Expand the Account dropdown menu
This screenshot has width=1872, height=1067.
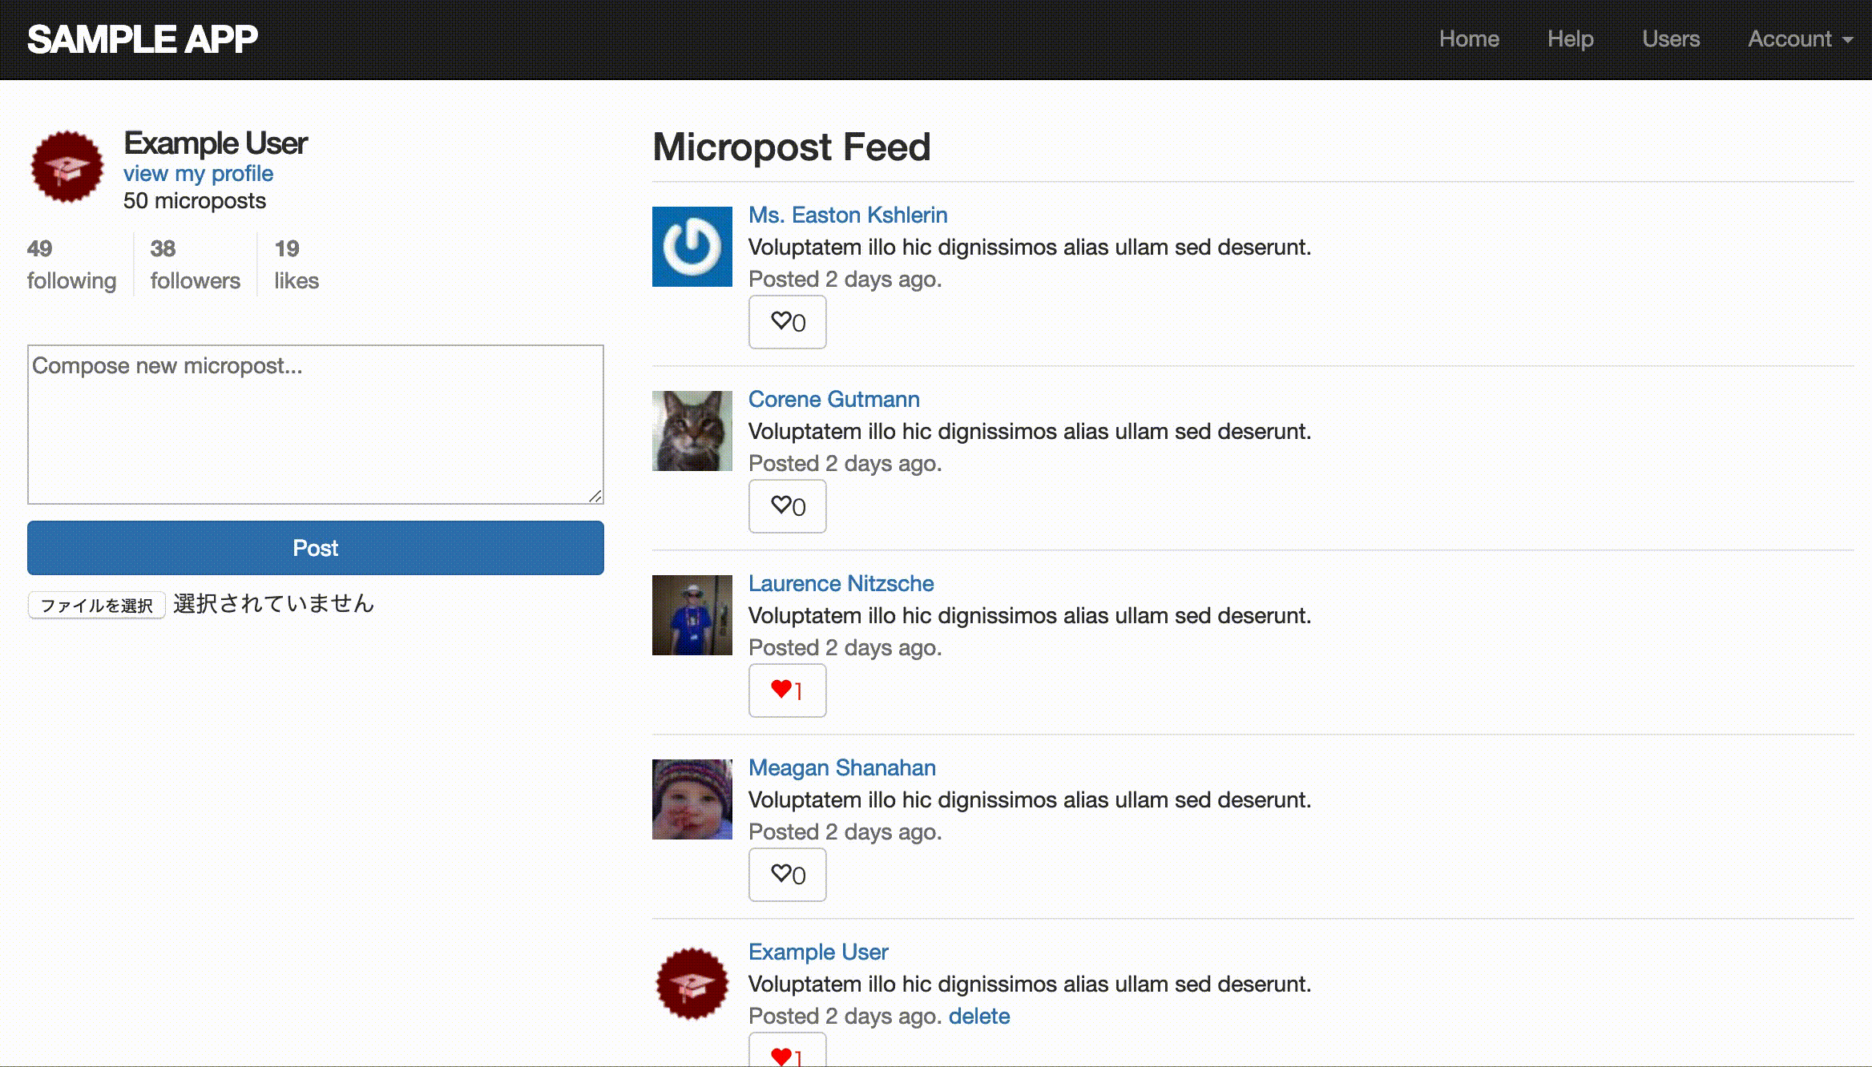(1799, 39)
